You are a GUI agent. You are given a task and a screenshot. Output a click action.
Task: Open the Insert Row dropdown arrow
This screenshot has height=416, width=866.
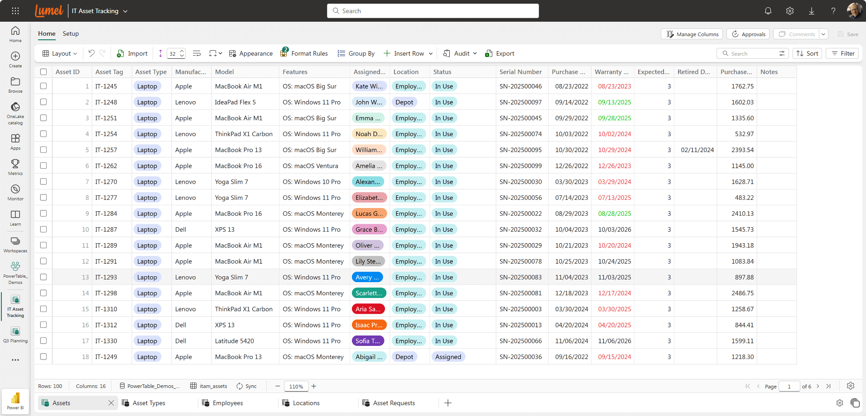click(x=431, y=53)
